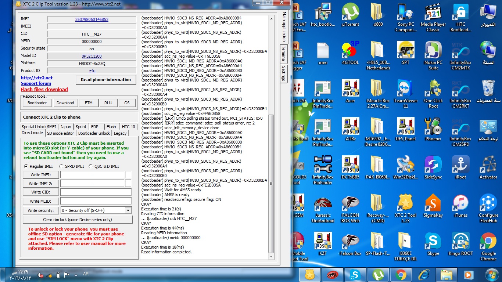Click the RUU reboot button
The image size is (502, 282).
coord(108,103)
